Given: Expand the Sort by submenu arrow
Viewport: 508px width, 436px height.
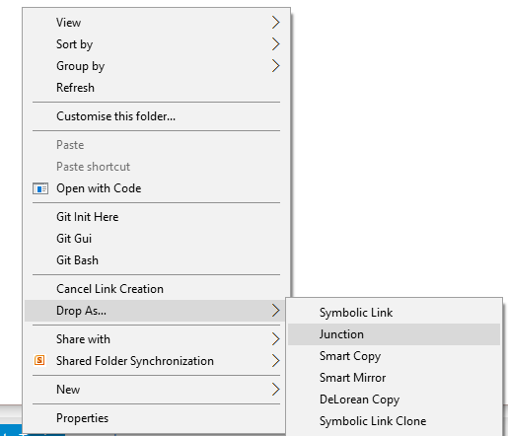Looking at the screenshot, I should tap(275, 44).
